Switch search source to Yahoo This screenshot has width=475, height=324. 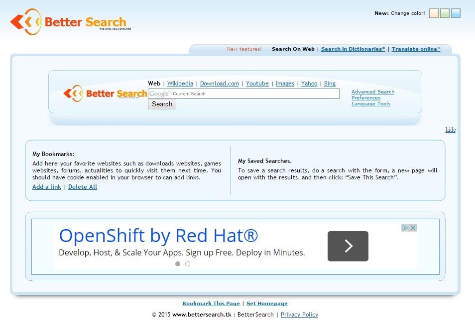(x=309, y=83)
